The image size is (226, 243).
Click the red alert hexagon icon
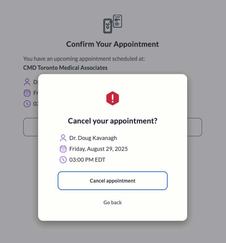[113, 98]
